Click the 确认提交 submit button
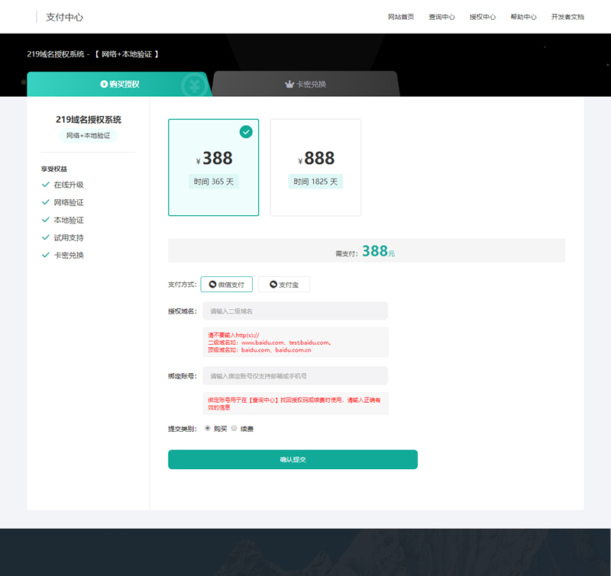Image resolution: width=611 pixels, height=576 pixels. (x=293, y=459)
